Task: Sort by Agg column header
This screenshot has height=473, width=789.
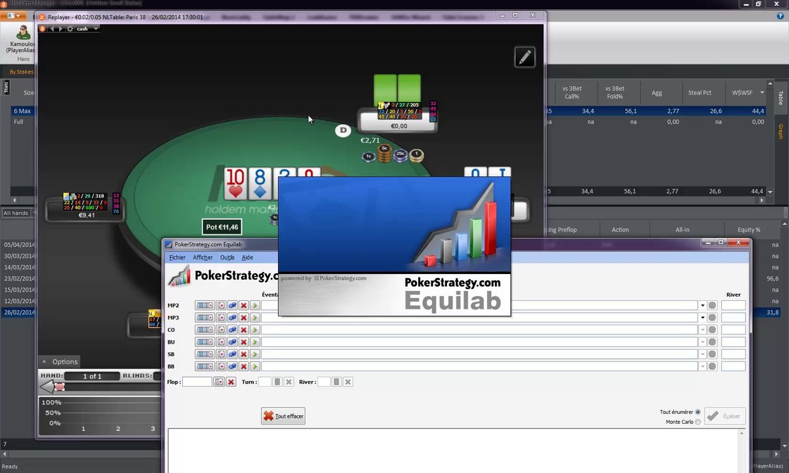Action: click(x=657, y=93)
